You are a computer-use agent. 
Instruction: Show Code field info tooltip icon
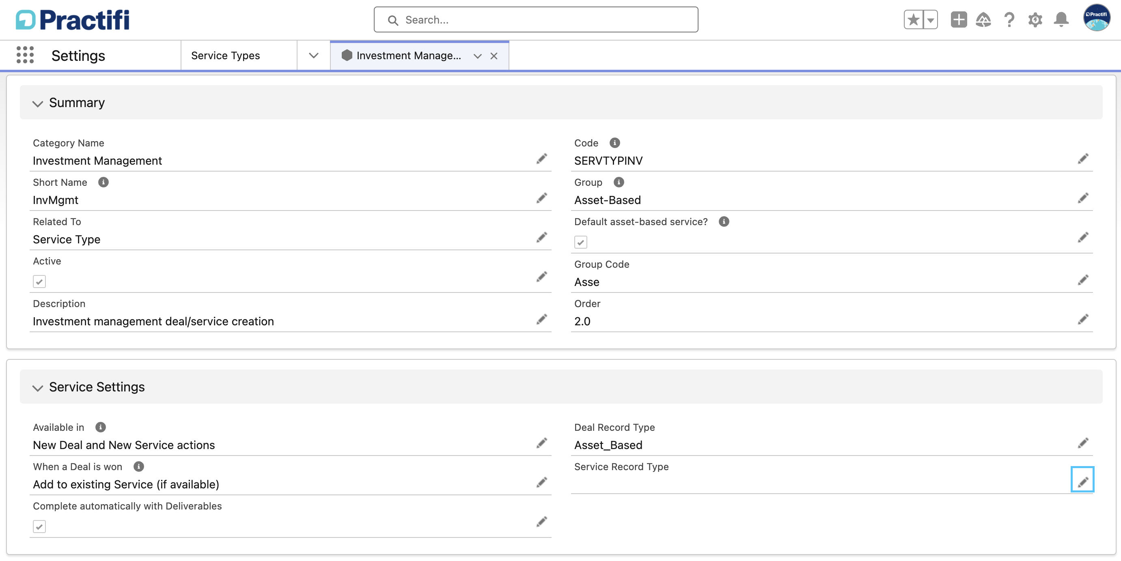tap(614, 143)
